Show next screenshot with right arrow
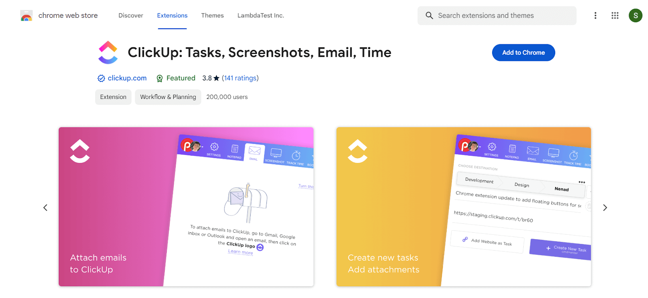Image resolution: width=648 pixels, height=298 pixels. tap(605, 208)
